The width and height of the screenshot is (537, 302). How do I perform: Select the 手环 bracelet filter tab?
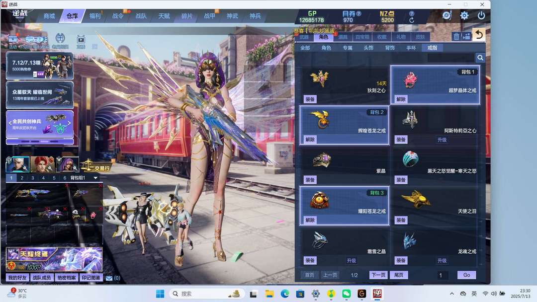pos(411,48)
